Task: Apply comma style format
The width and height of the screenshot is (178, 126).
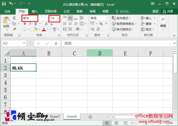Action: pyautogui.click(x=106, y=24)
